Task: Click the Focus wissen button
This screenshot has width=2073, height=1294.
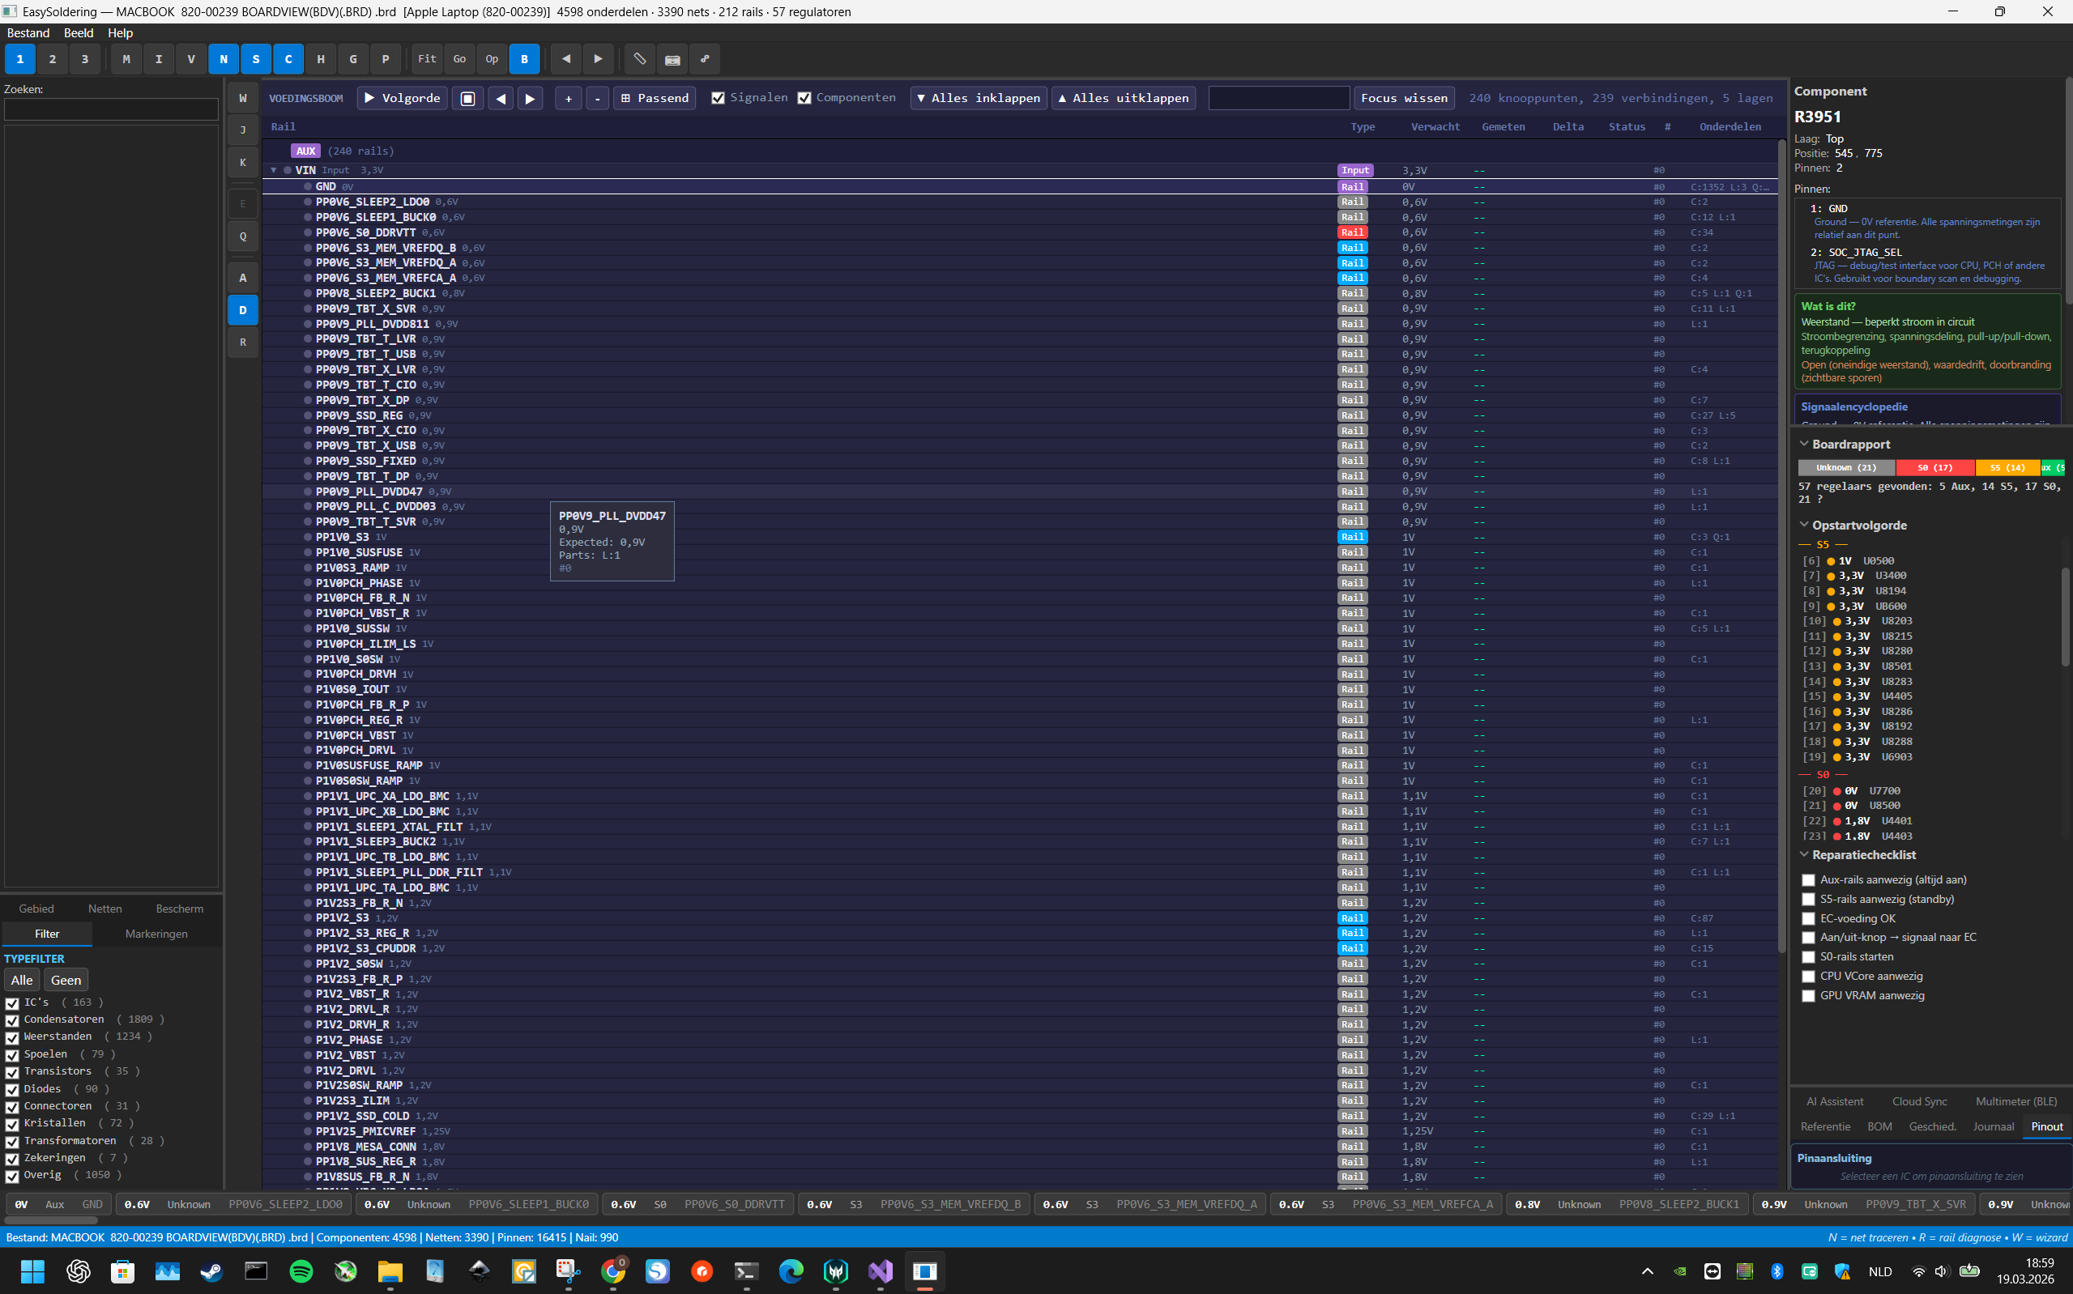Action: [x=1404, y=99]
